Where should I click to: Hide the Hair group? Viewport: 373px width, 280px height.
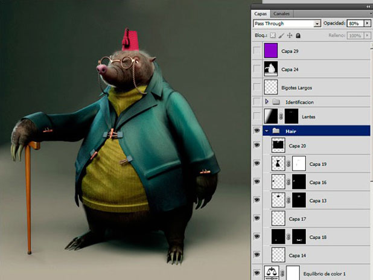pyautogui.click(x=257, y=130)
